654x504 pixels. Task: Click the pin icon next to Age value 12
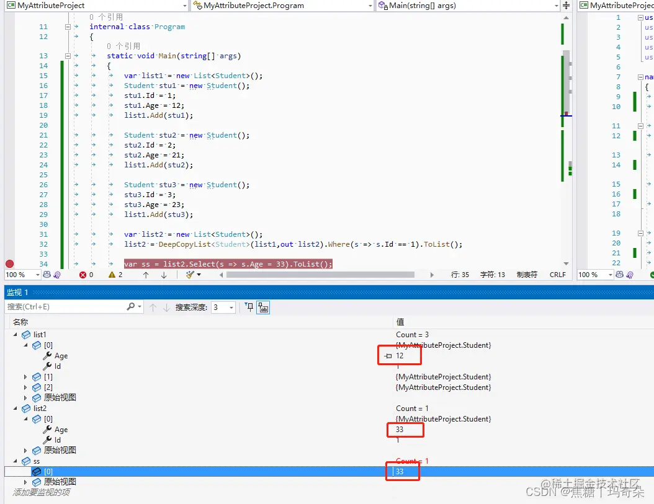pyautogui.click(x=388, y=356)
